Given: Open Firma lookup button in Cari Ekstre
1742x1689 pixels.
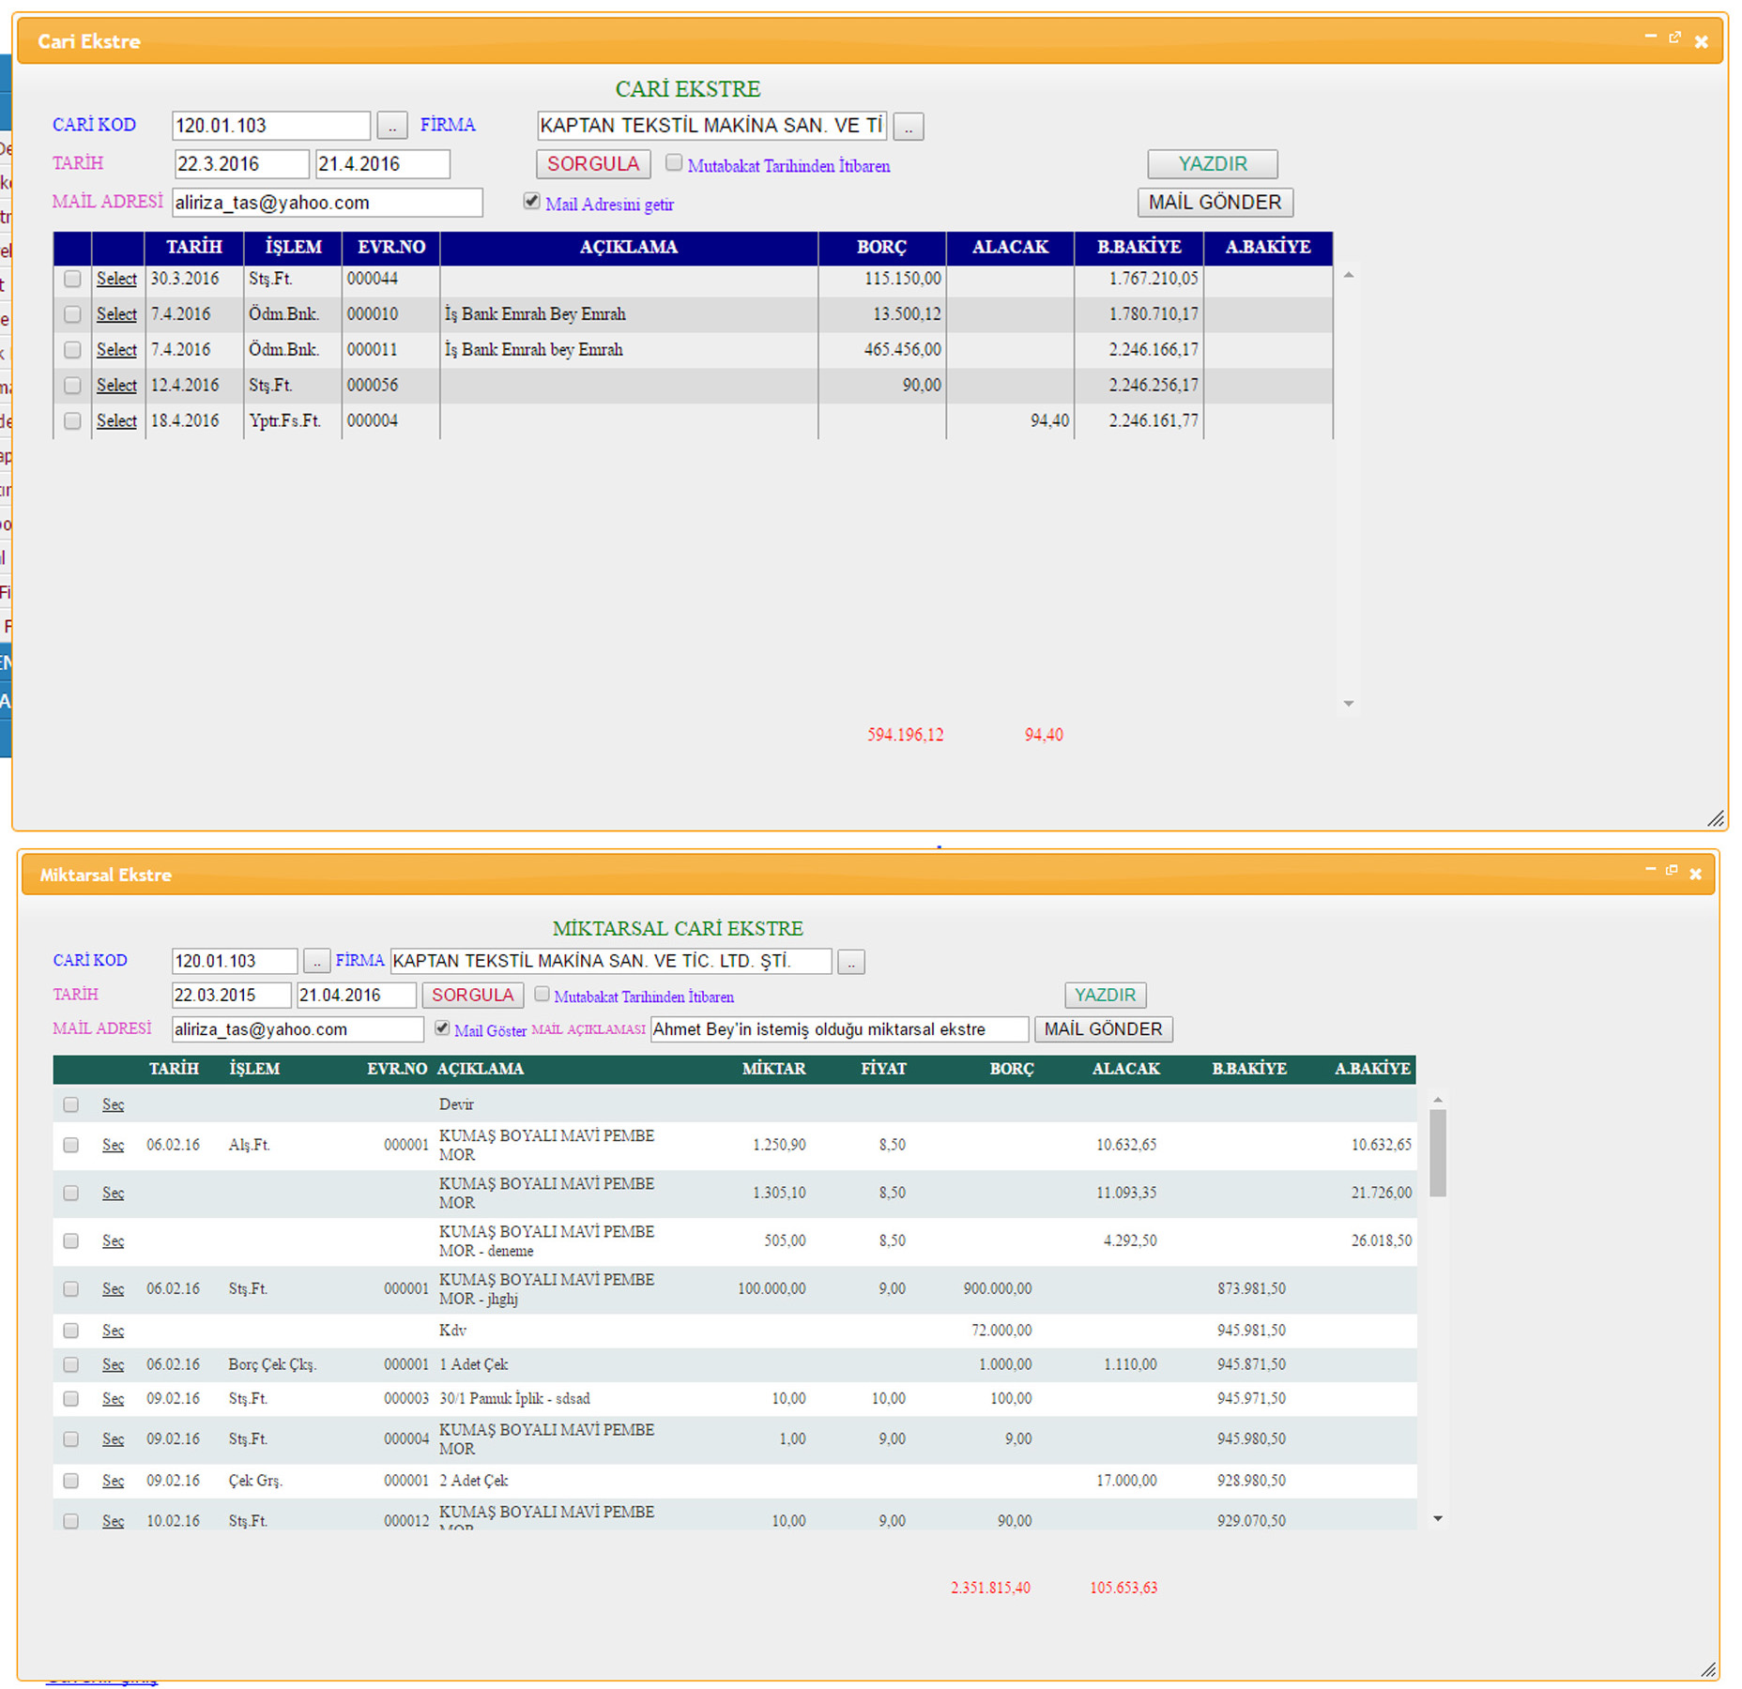Looking at the screenshot, I should click(909, 127).
